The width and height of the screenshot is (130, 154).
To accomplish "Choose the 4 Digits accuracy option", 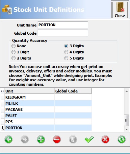I will (66, 52).
